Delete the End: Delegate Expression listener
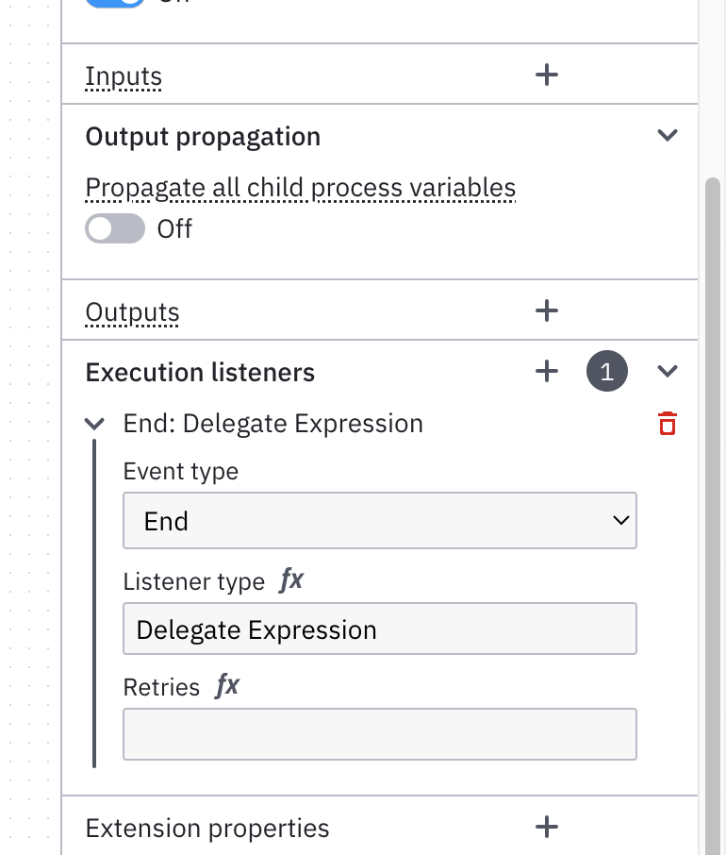Image resolution: width=726 pixels, height=855 pixels. pyautogui.click(x=668, y=423)
